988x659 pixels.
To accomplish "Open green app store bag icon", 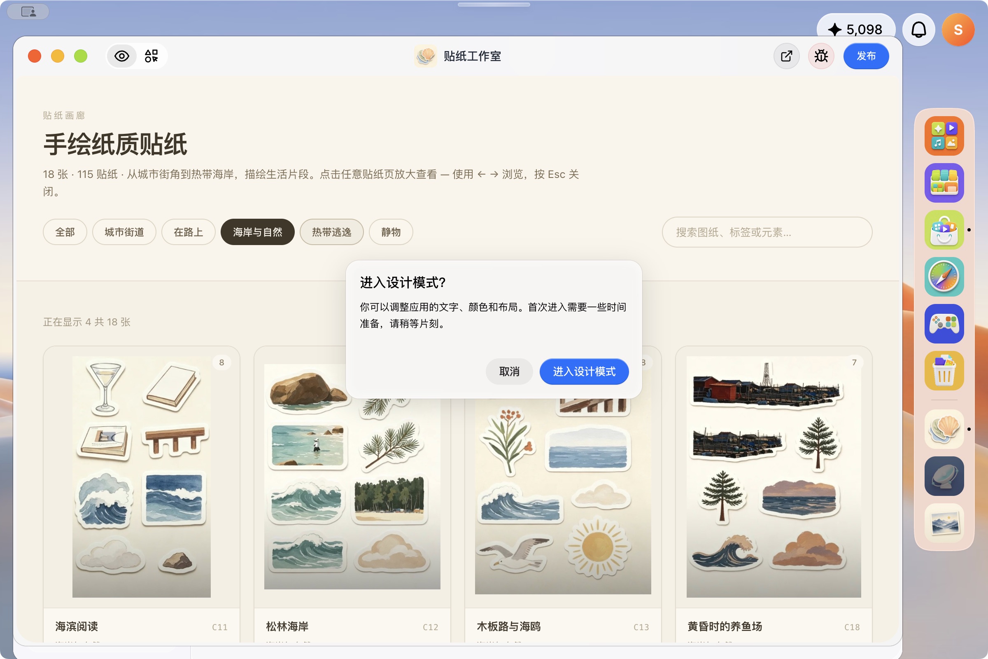I will coord(944,230).
